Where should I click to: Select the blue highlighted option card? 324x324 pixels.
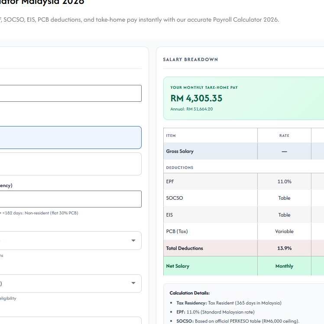pyautogui.click(x=71, y=137)
